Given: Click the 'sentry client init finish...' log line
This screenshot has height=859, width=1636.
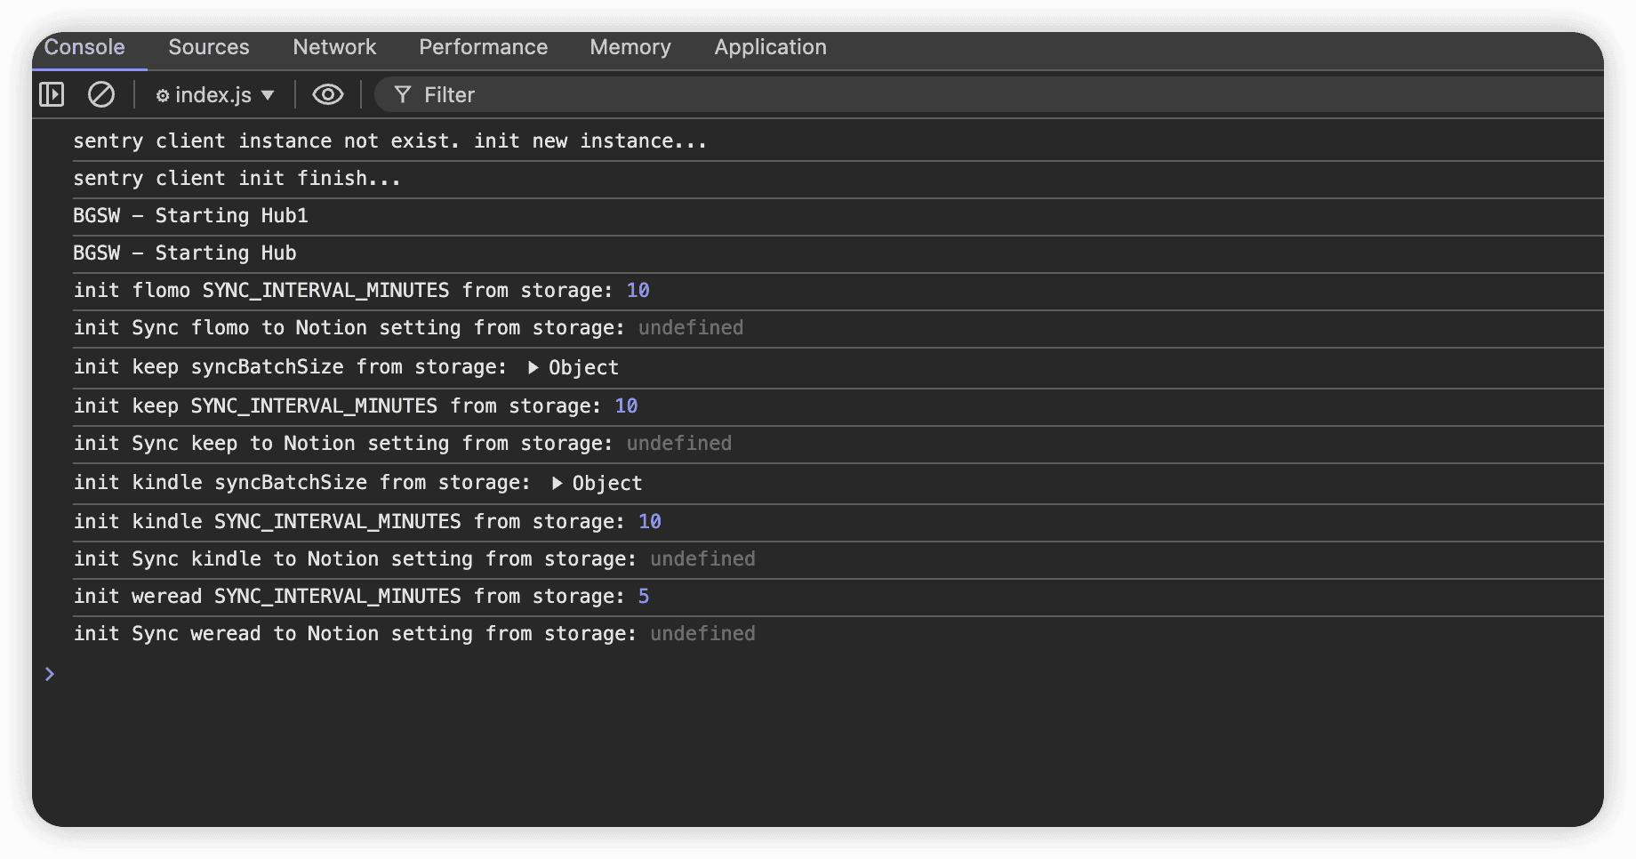Looking at the screenshot, I should click(237, 179).
